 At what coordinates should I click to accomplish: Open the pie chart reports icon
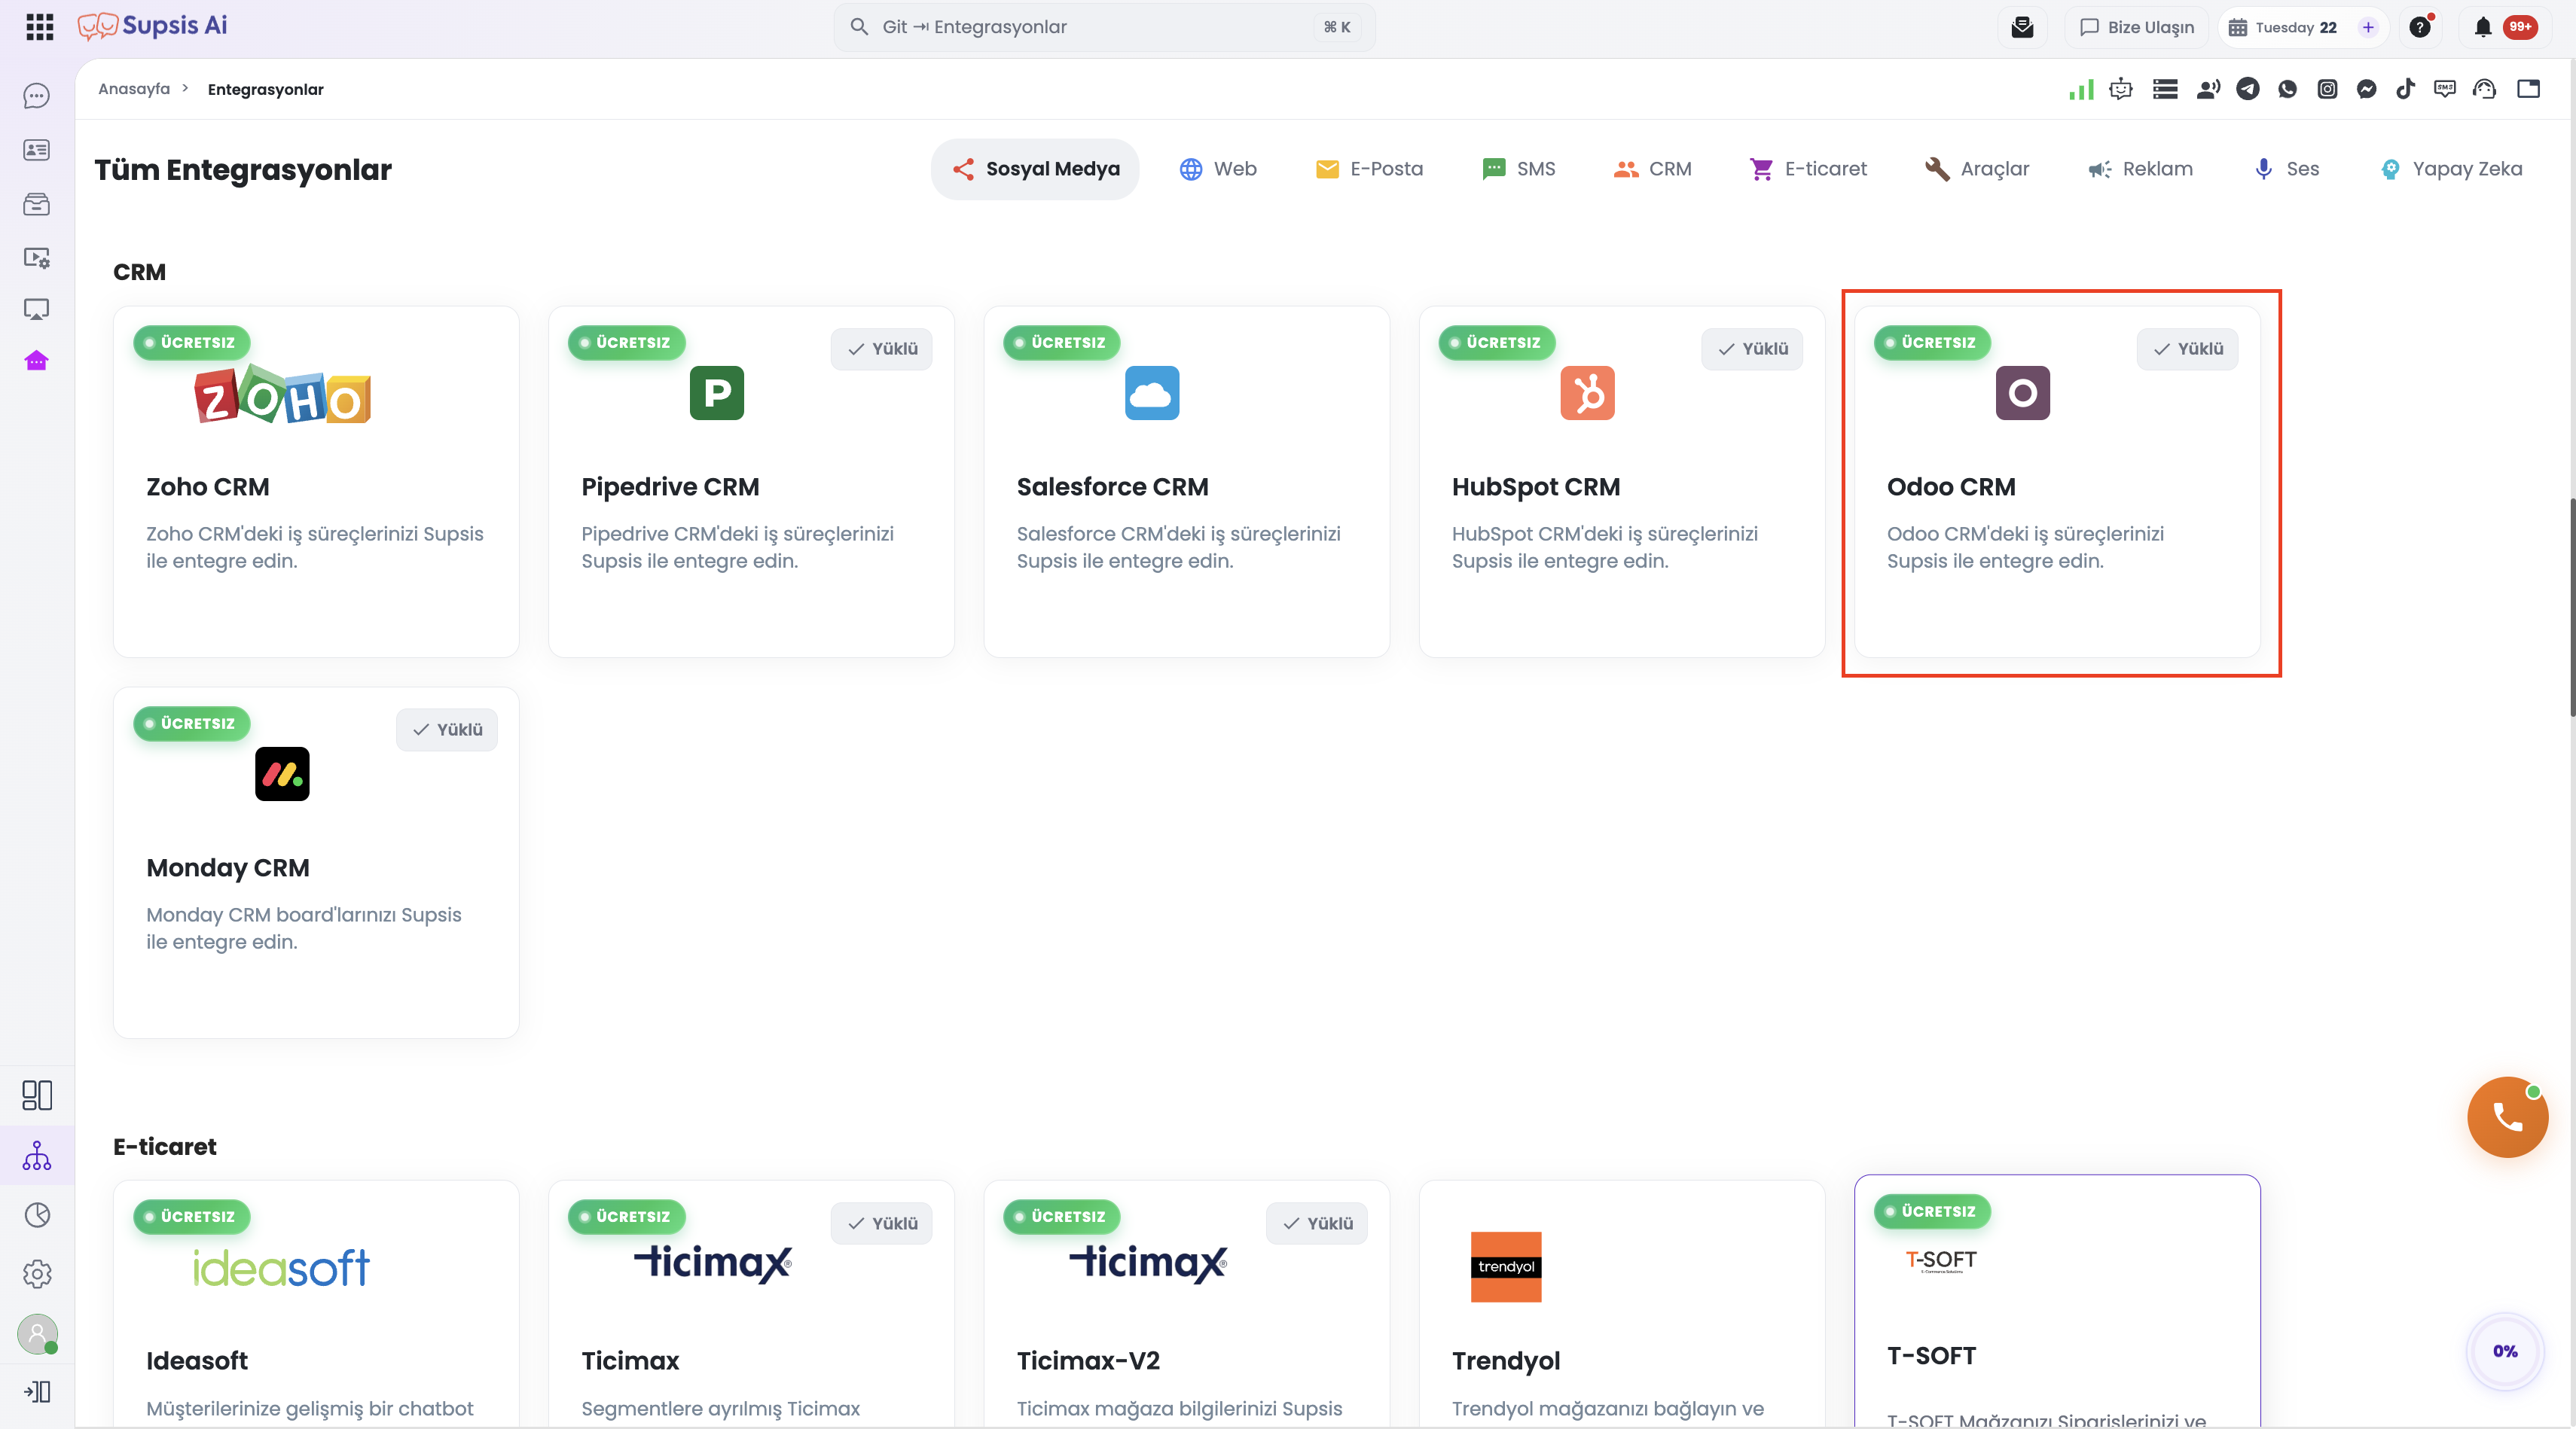tap(37, 1215)
